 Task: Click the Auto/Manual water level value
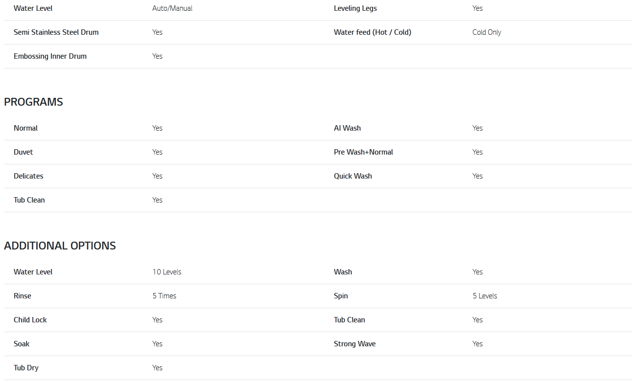click(172, 8)
